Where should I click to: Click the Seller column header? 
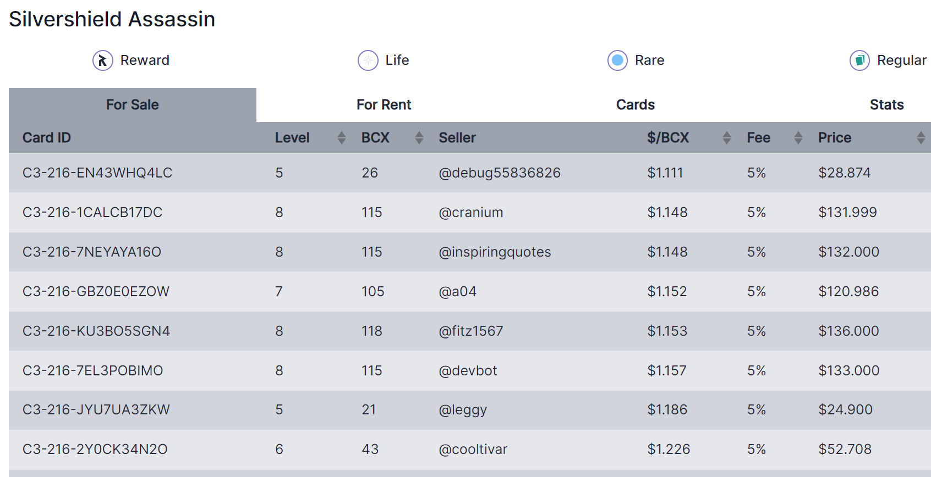point(457,138)
